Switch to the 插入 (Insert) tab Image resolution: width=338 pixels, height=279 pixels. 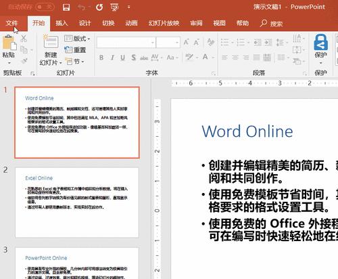[x=62, y=23]
